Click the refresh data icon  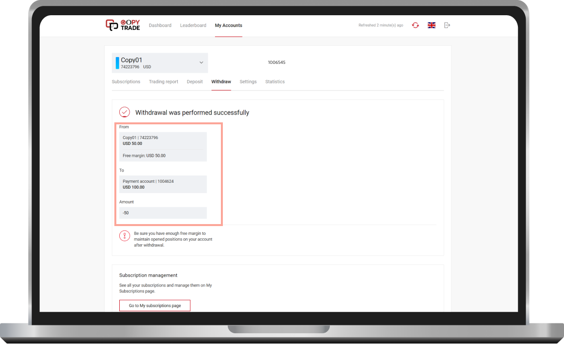pos(415,25)
